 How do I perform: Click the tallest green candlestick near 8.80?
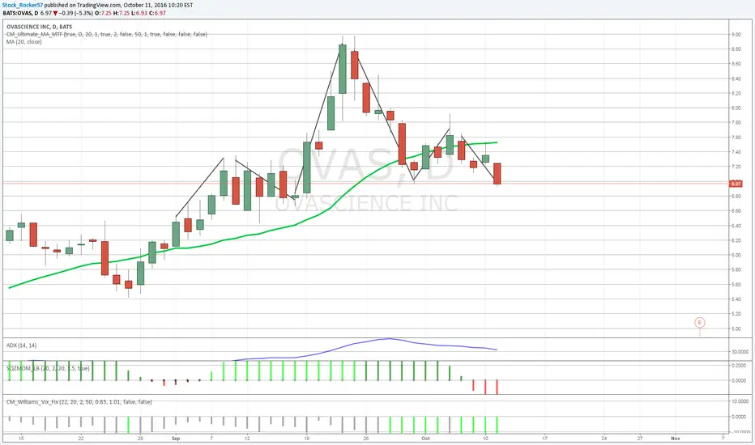[x=343, y=70]
